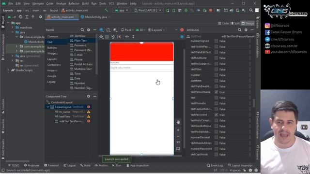Open Component Tree settings gear
310x174 pixels.
pos(89,96)
